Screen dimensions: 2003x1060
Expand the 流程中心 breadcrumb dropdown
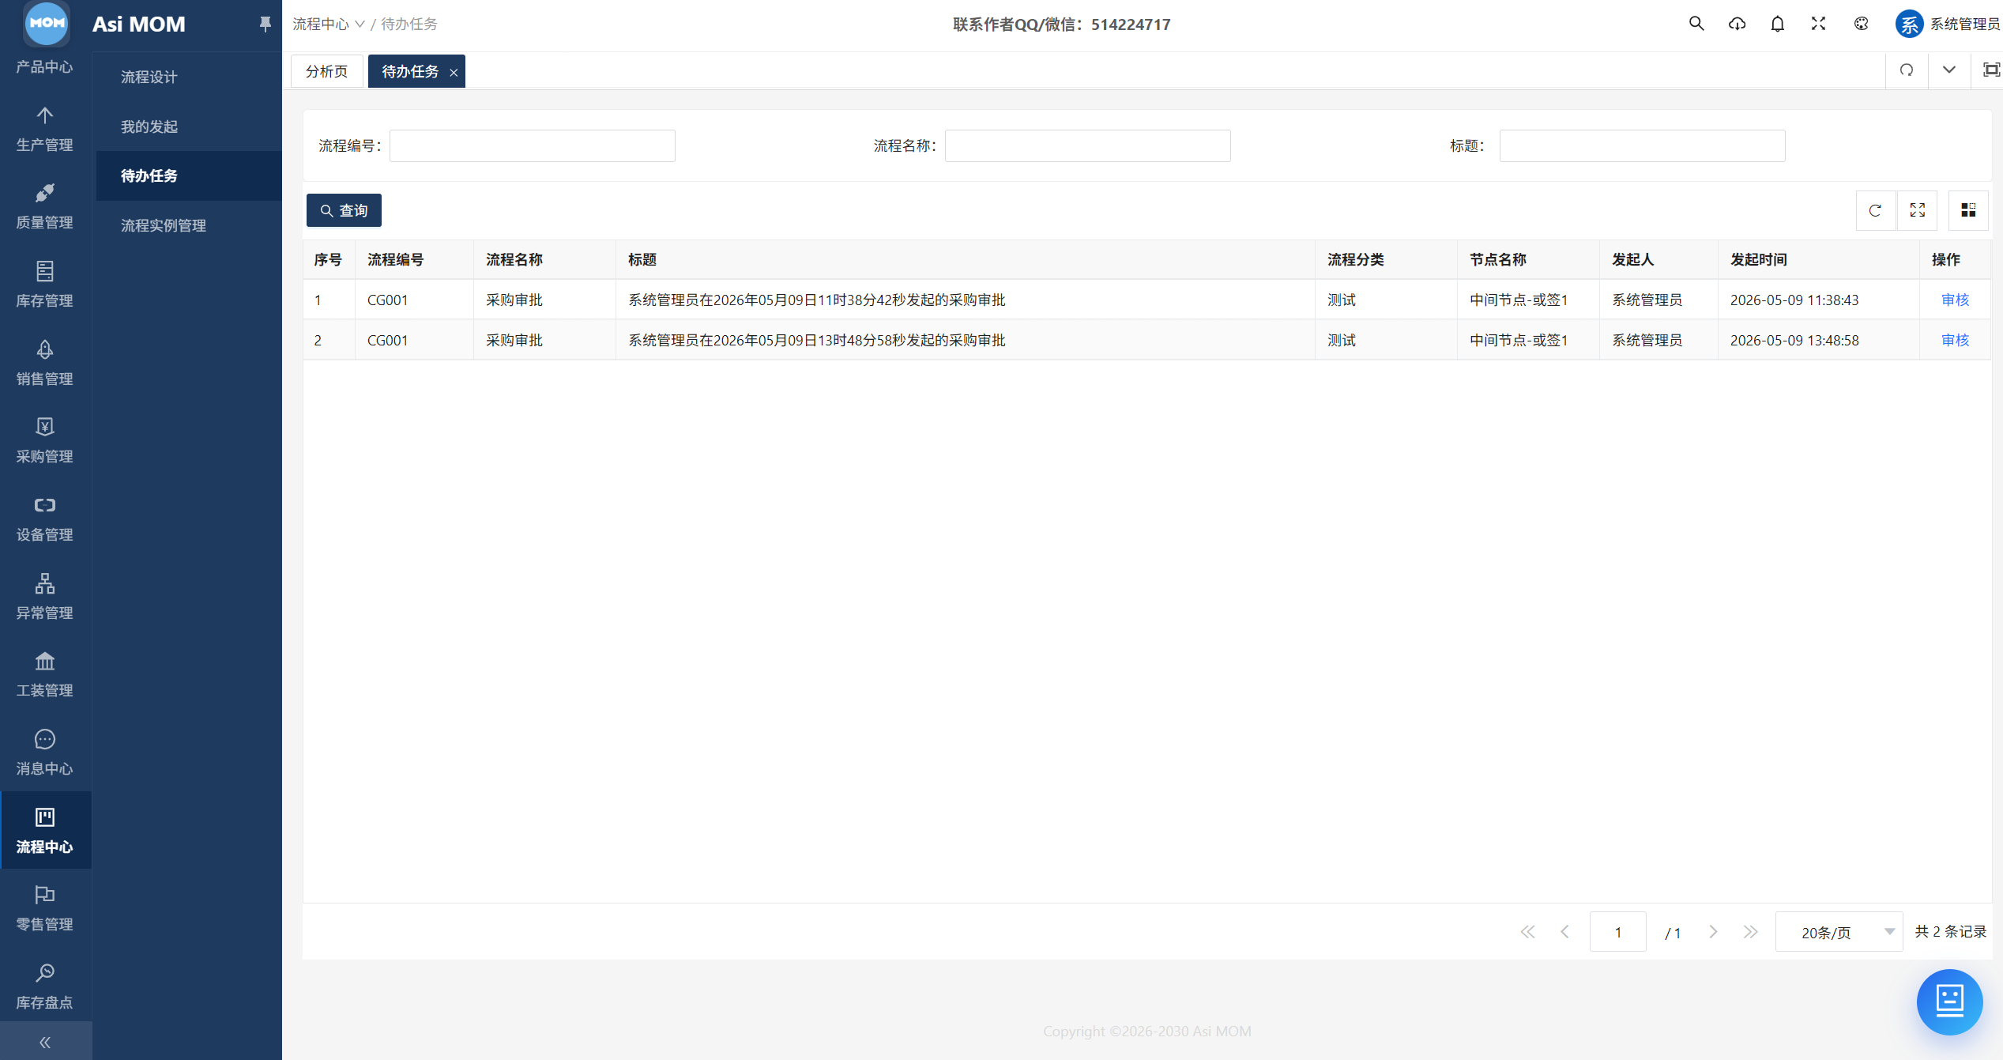click(x=329, y=25)
